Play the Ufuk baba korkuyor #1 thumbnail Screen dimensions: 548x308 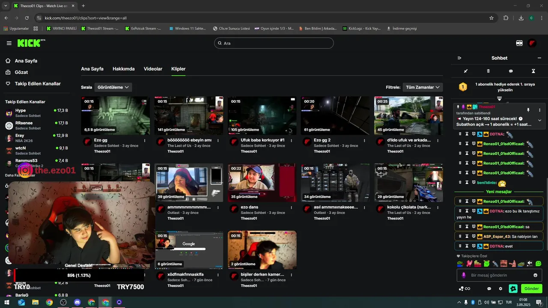click(262, 115)
